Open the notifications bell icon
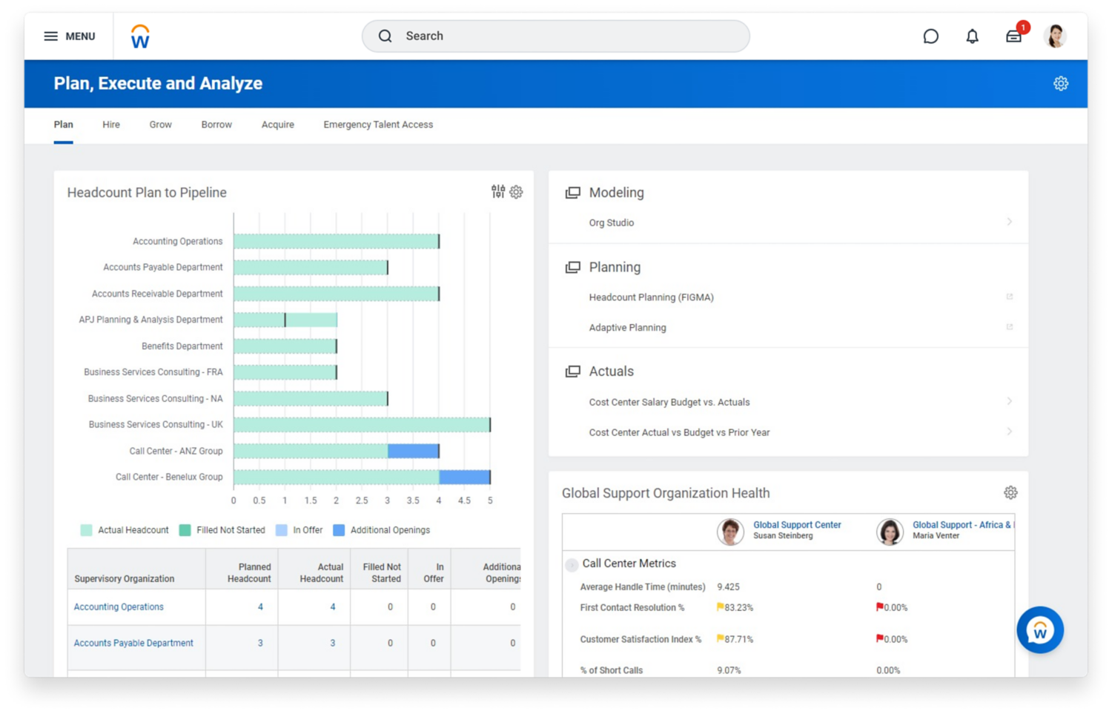 point(972,36)
